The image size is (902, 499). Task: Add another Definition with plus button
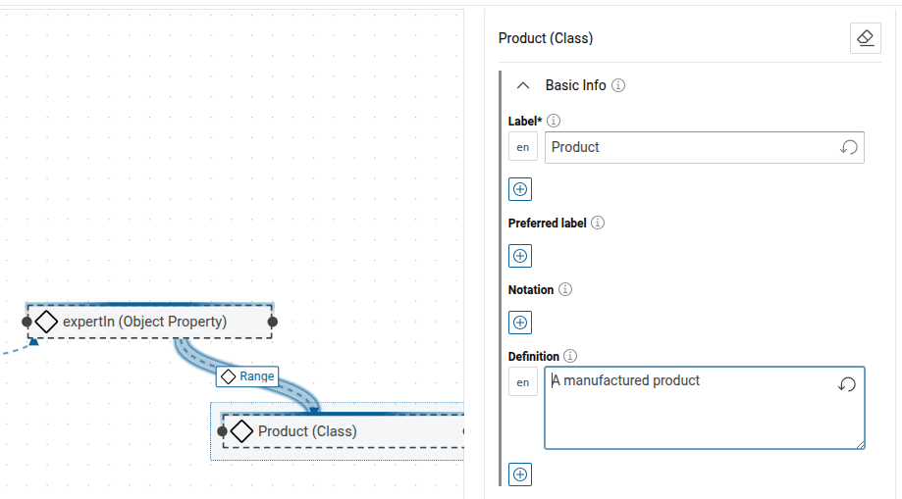[520, 475]
